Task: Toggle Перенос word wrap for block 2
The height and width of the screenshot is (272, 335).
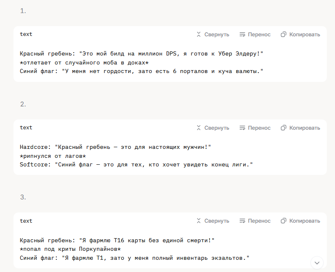Action: (x=255, y=128)
